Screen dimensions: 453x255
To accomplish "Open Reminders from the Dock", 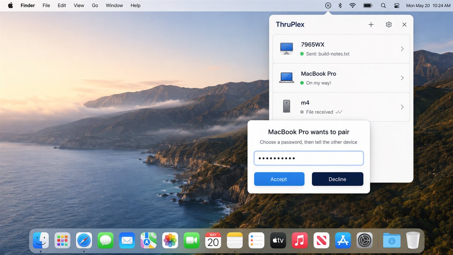I will pos(256,240).
